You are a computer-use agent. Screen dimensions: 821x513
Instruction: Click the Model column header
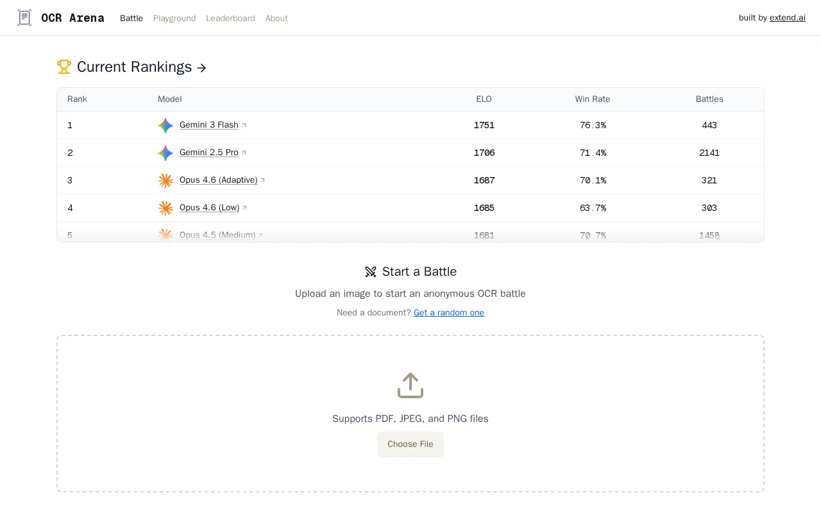coord(170,99)
